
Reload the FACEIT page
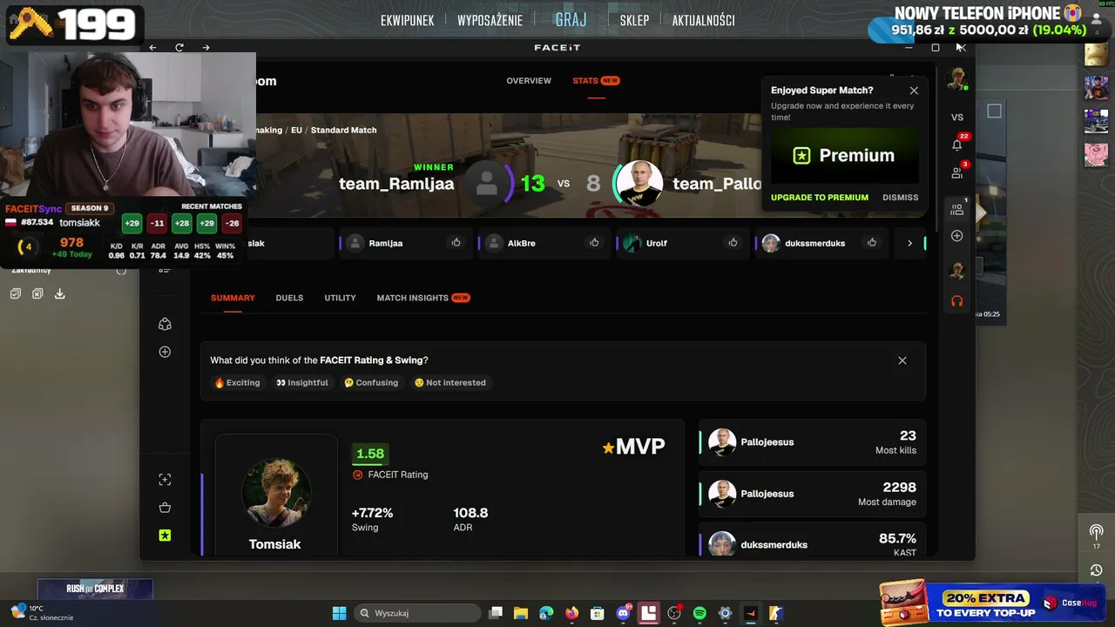179,47
